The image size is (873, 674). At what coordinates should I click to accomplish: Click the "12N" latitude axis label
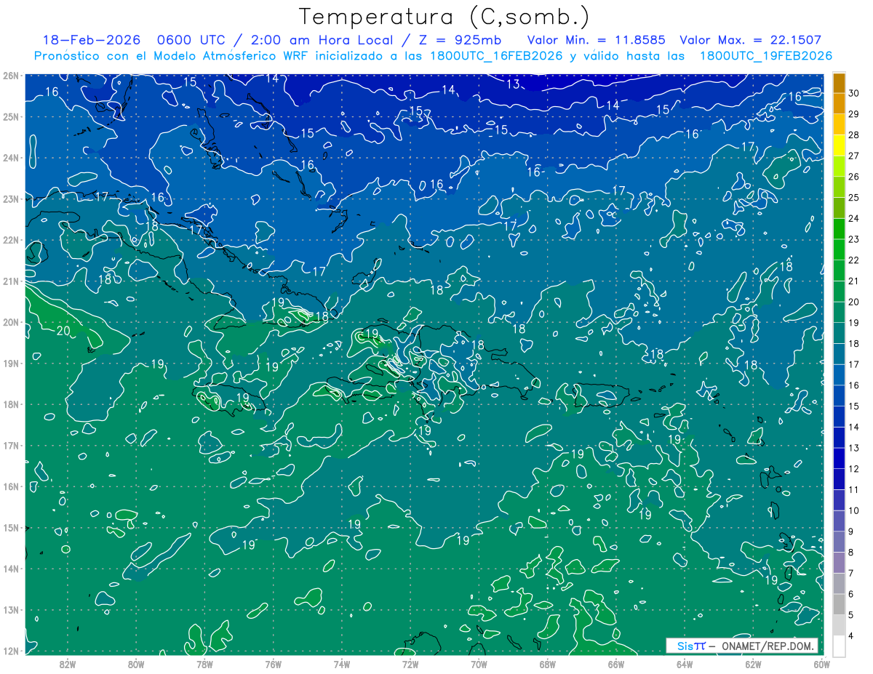point(11,651)
